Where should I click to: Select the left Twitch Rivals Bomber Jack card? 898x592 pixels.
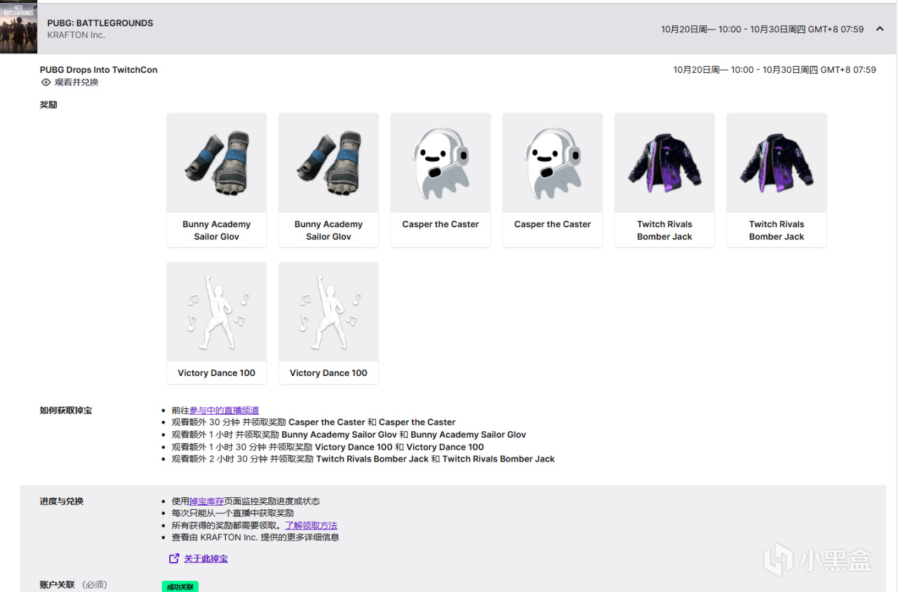pos(664,180)
